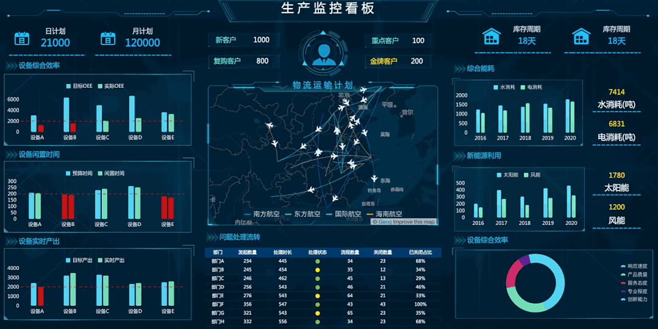Click the green status dot for 部门H
The image size is (658, 329).
(x=318, y=322)
